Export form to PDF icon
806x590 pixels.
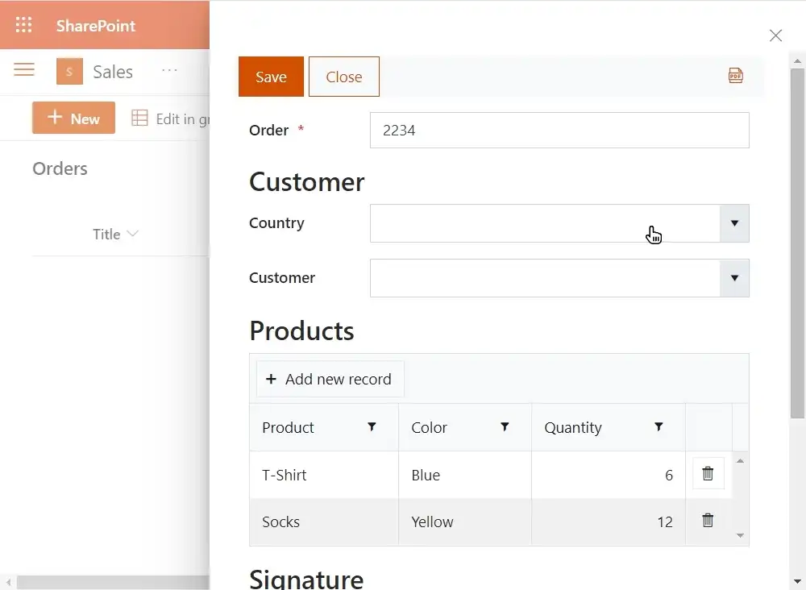[x=736, y=76]
